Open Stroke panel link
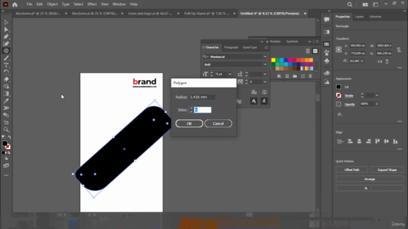 click(x=349, y=95)
